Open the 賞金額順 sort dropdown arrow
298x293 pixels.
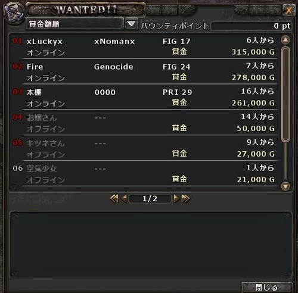click(x=131, y=24)
